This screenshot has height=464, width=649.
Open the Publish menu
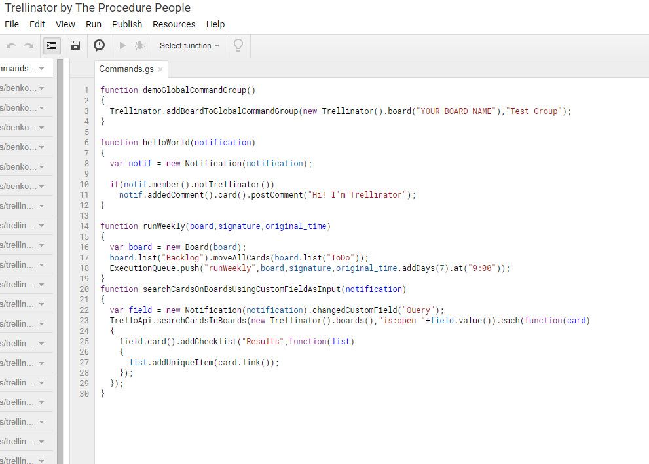[126, 24]
